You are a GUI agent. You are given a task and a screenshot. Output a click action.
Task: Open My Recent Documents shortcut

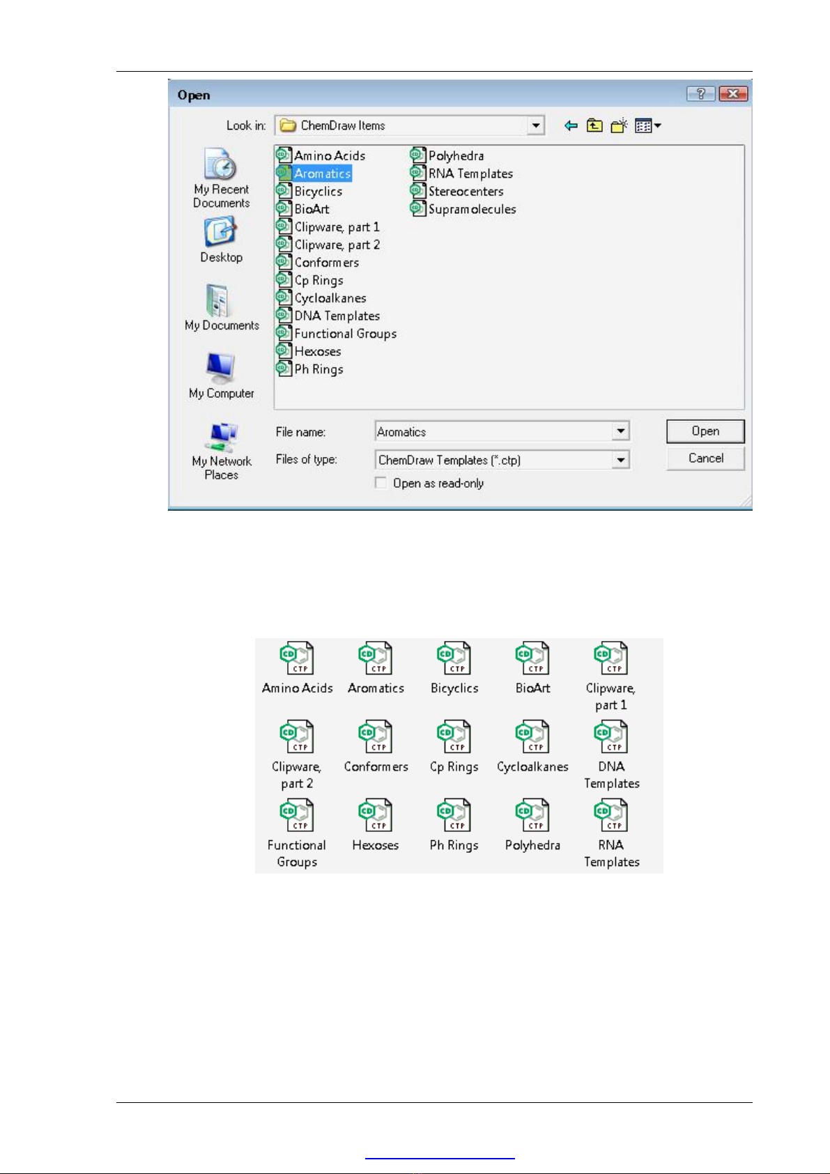click(x=221, y=178)
